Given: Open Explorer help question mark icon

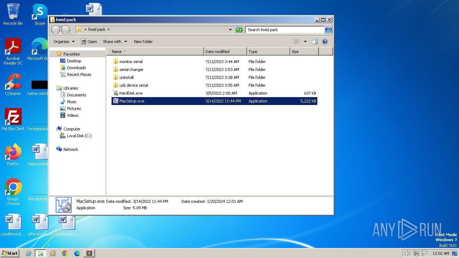Looking at the screenshot, I should [325, 42].
